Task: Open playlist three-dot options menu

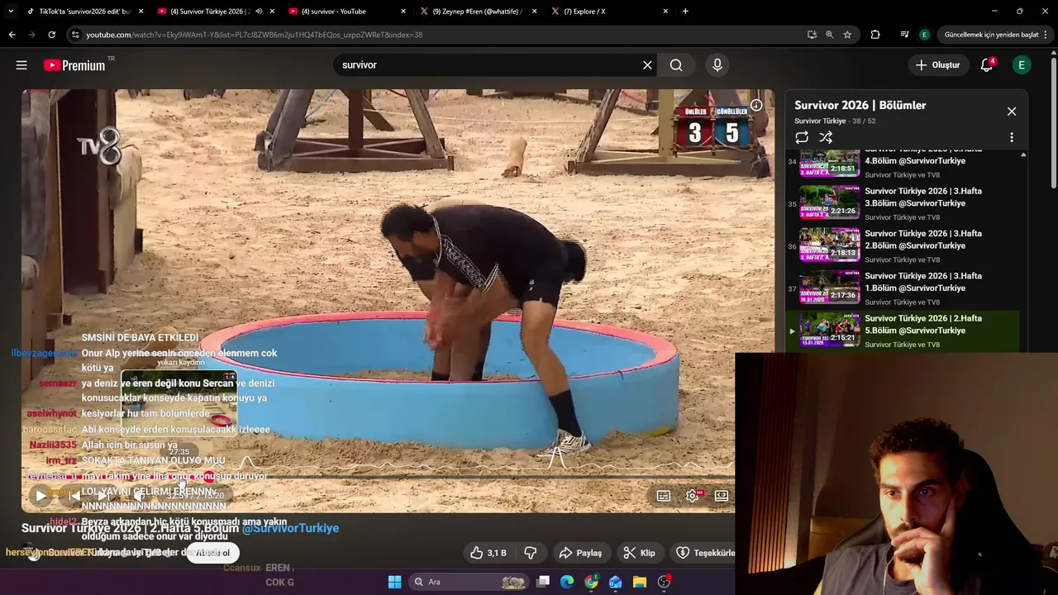Action: pyautogui.click(x=1012, y=137)
